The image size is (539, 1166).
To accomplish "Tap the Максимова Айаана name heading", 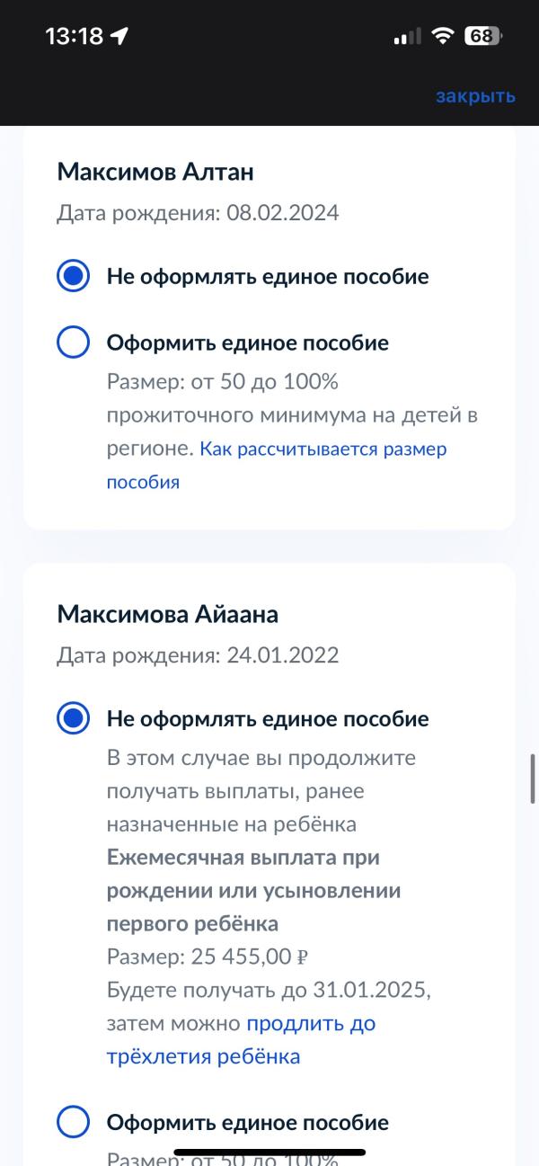I will coord(168,614).
